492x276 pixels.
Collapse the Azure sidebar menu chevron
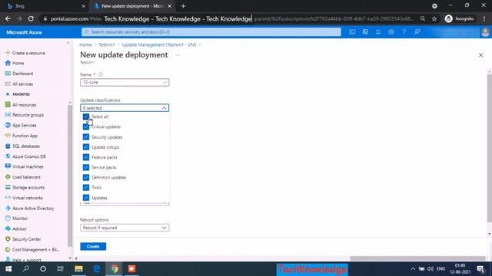tap(68, 43)
